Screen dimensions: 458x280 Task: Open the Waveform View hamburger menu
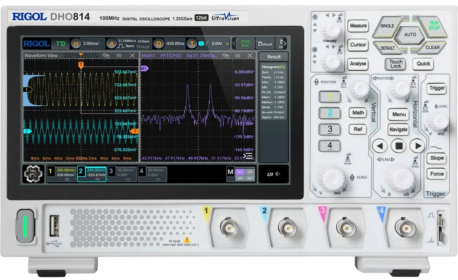click(x=119, y=56)
